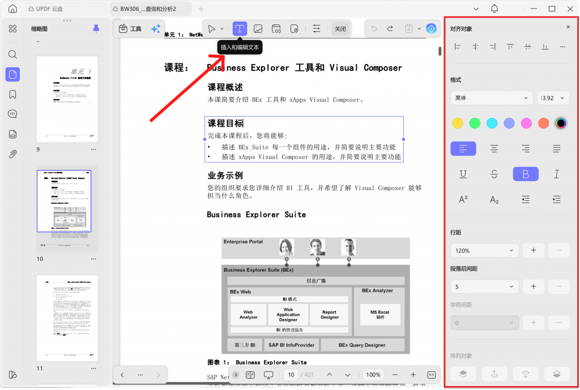Toggle underline formatting

[463, 174]
